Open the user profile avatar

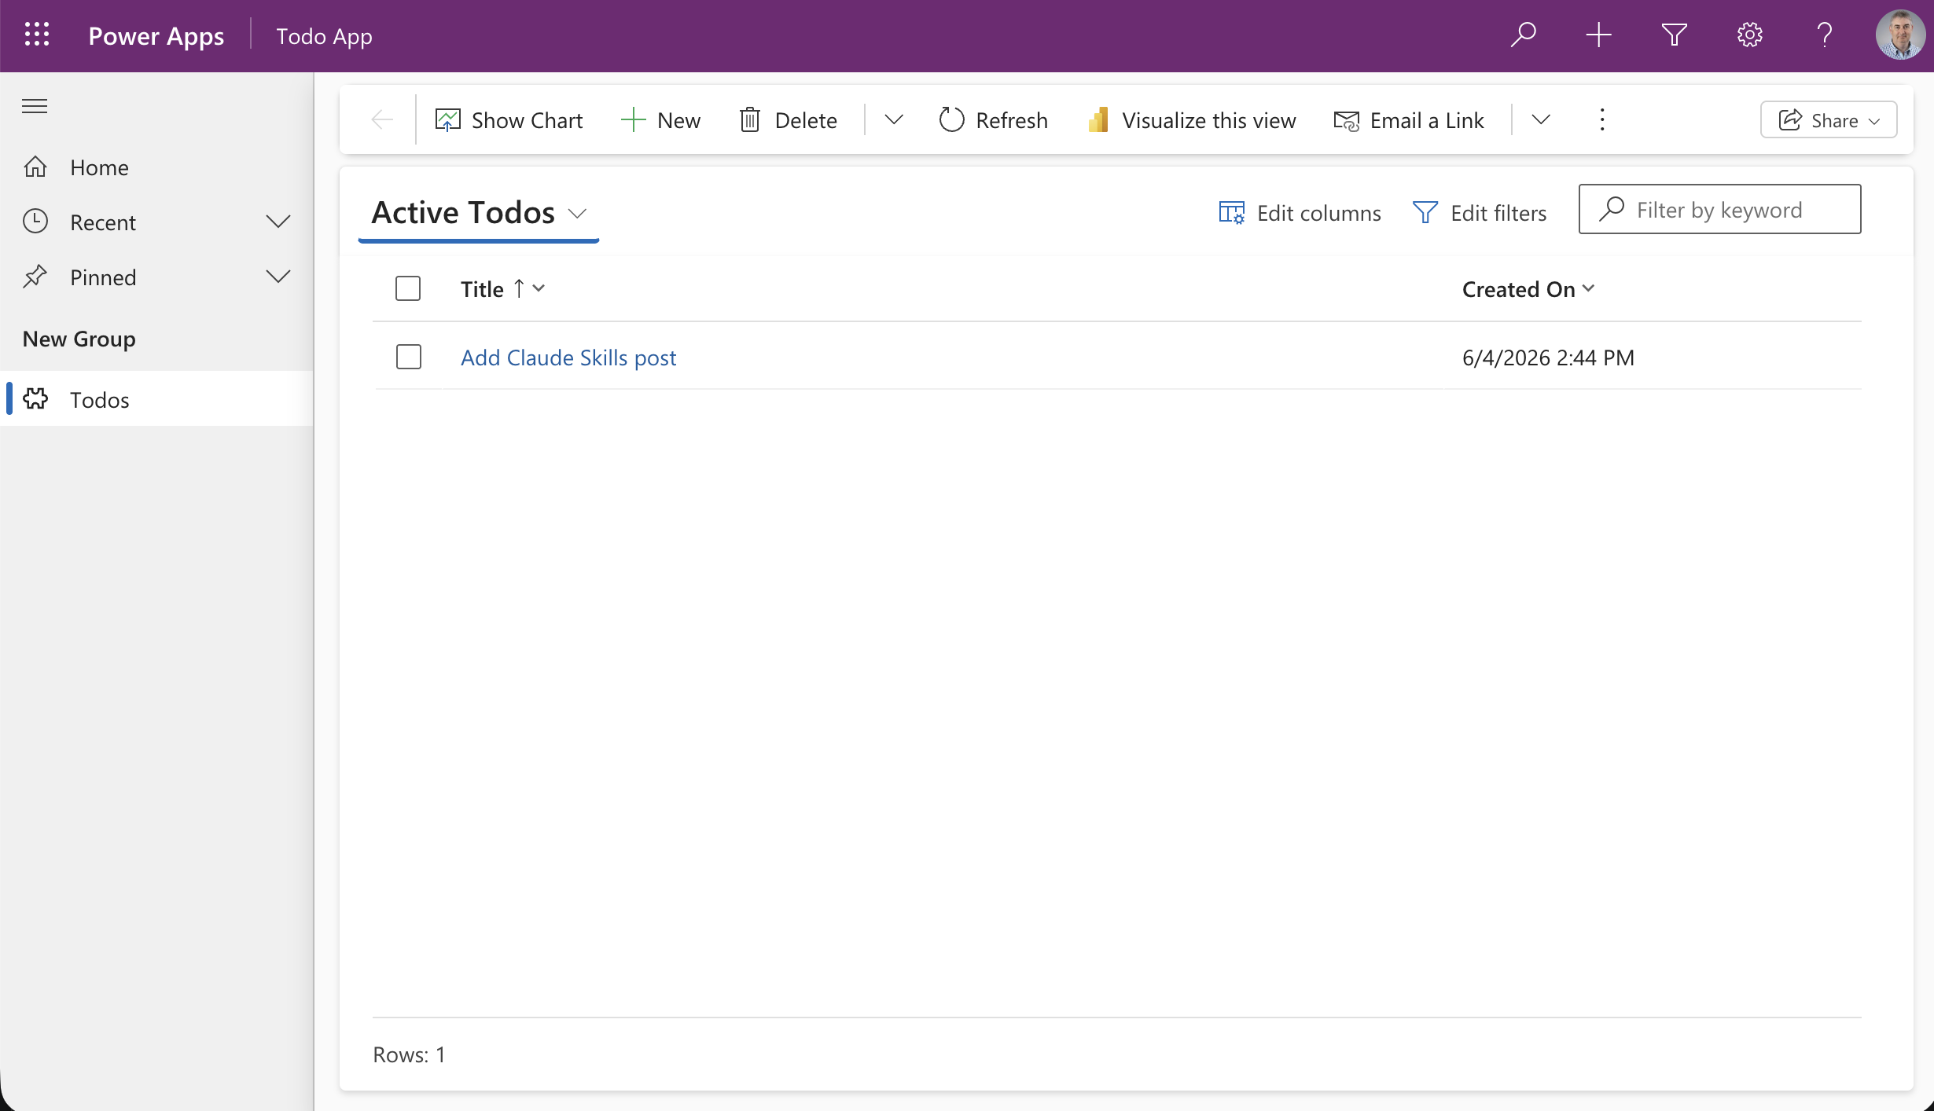pos(1900,35)
